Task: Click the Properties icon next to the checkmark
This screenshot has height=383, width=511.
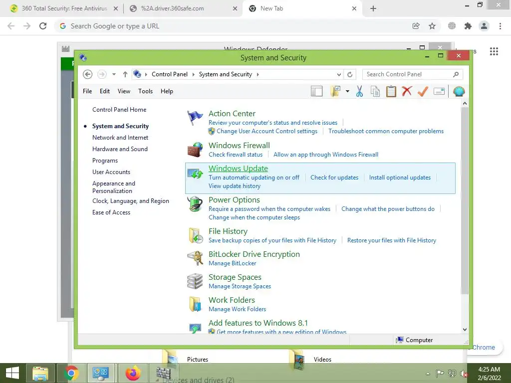Action: 439,91
